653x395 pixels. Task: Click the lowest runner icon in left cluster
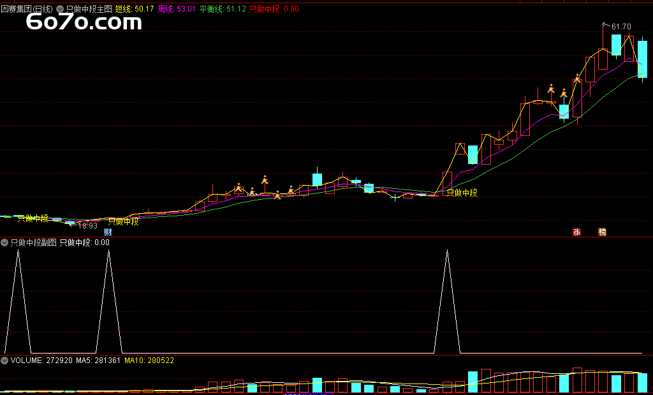(x=277, y=195)
